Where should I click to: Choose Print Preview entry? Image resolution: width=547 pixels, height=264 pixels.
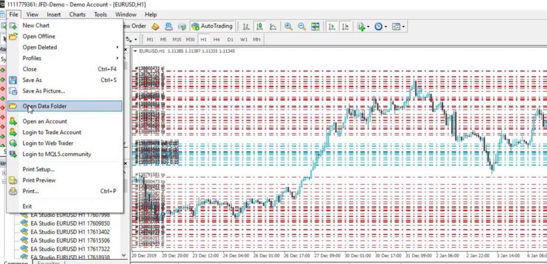point(65,180)
